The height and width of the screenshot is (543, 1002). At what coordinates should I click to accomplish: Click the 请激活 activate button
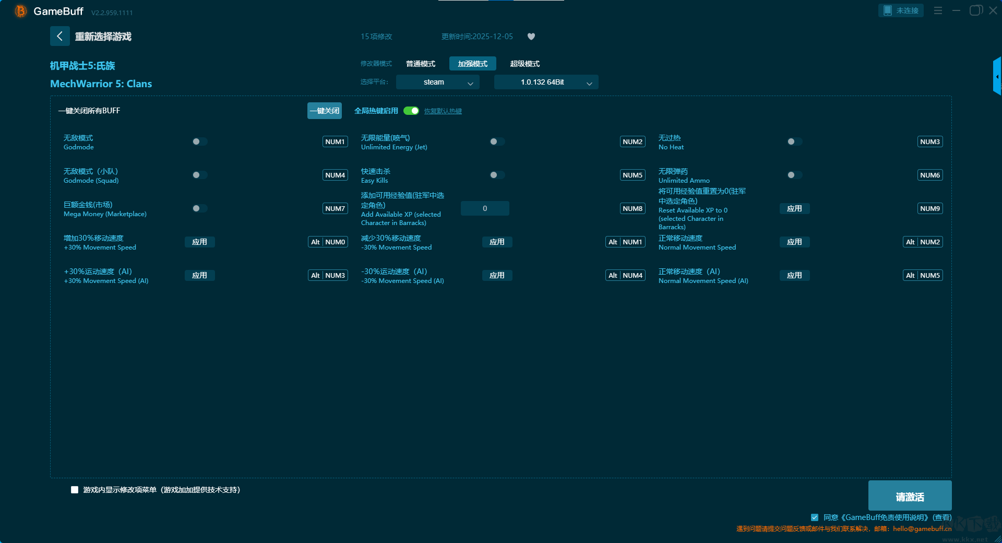coord(910,496)
